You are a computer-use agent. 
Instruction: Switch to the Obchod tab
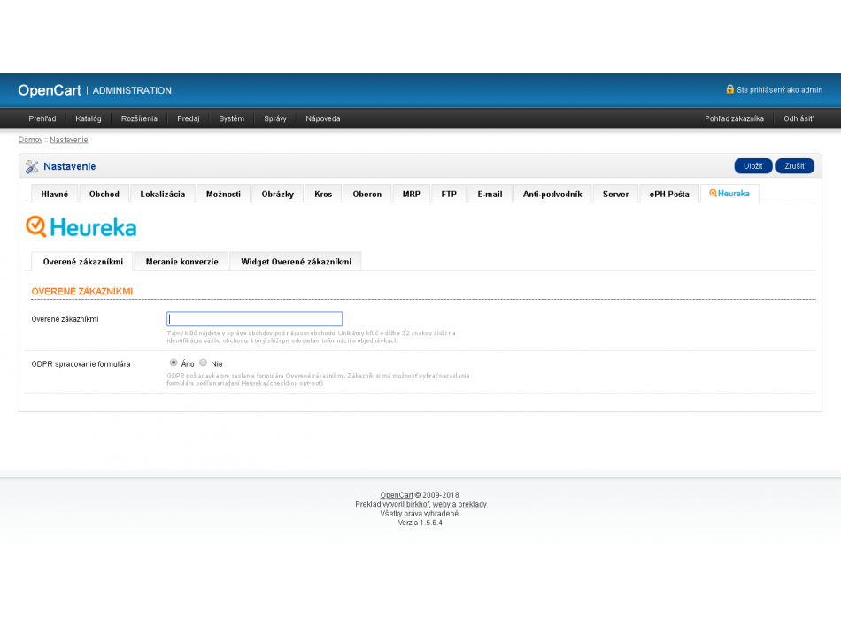(104, 194)
